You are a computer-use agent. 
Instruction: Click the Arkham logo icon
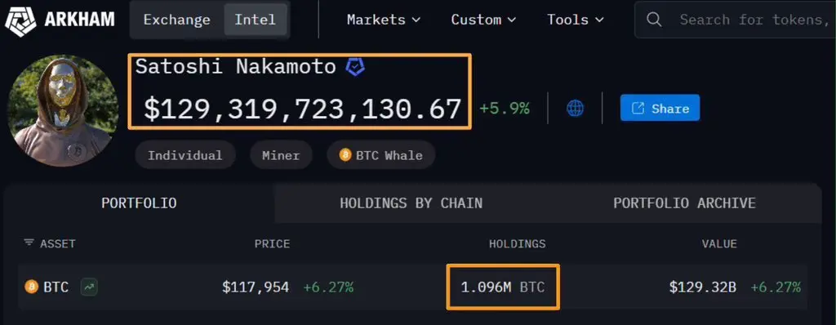[20, 20]
